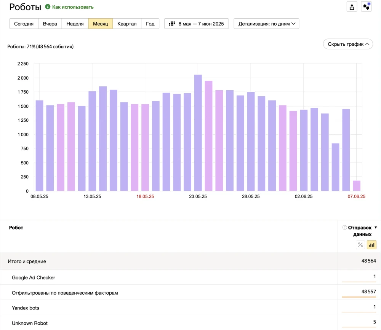Select the Год period tab
Viewport: 381px width, 330px height.
pos(150,24)
